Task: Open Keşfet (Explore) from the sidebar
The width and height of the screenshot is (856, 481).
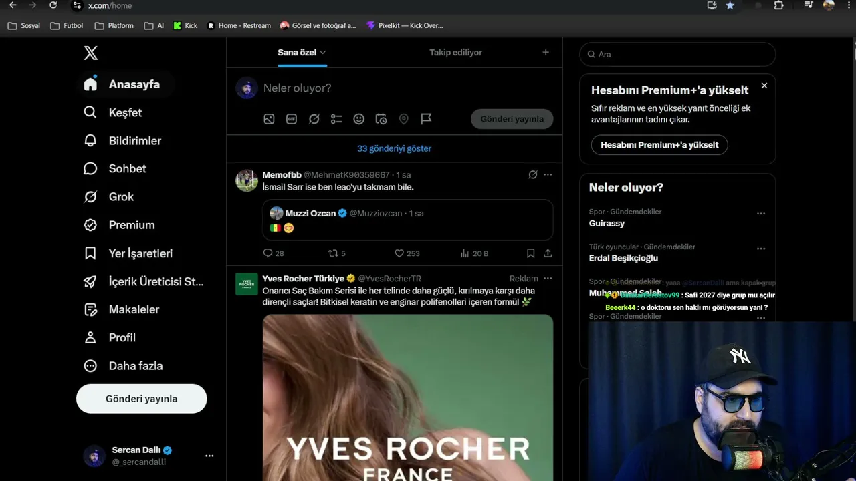Action: (113, 112)
